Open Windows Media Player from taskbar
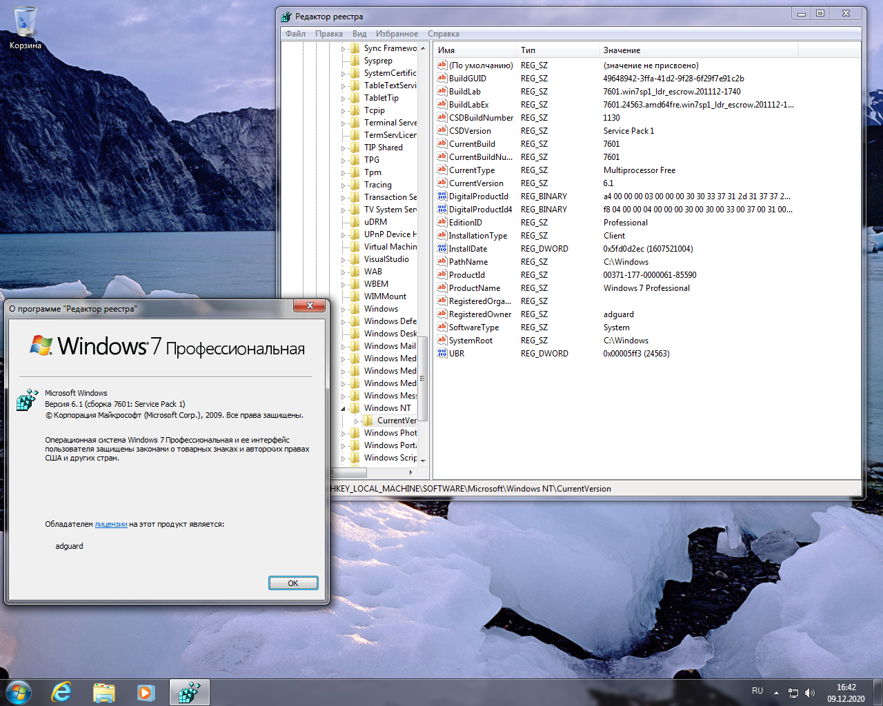Image resolution: width=883 pixels, height=706 pixels. 146,692
